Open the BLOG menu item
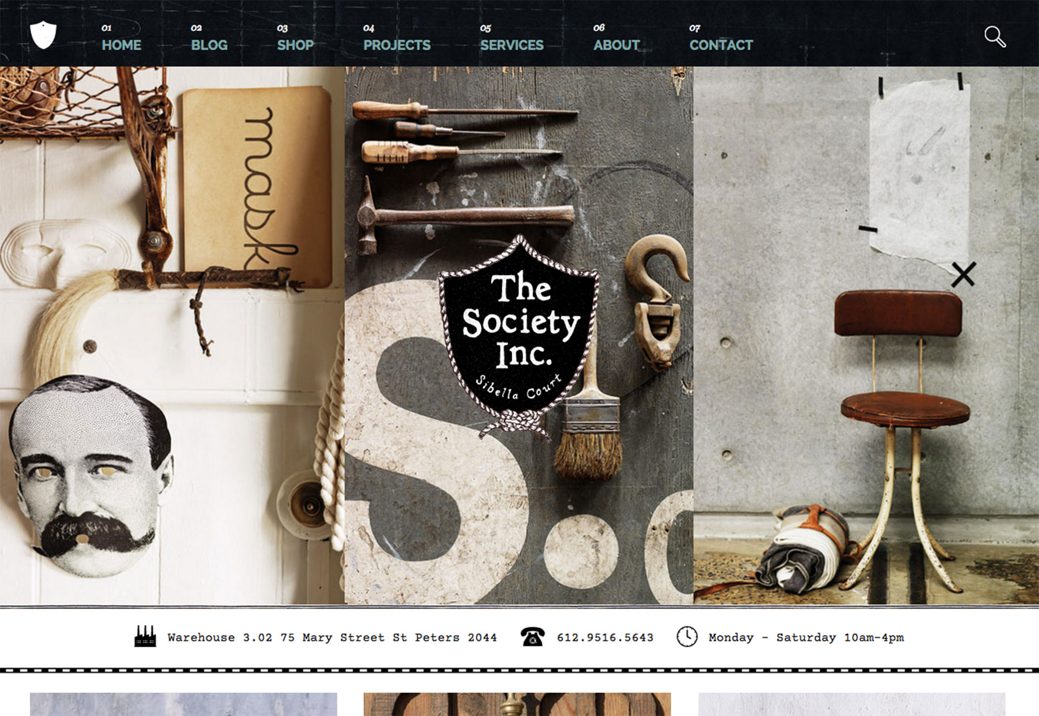 click(x=209, y=45)
